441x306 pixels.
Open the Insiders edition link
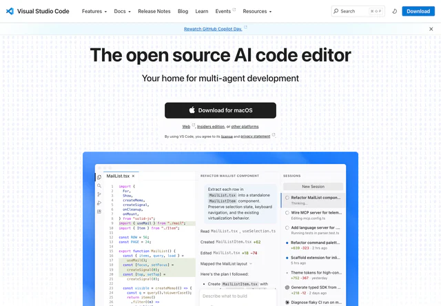211,127
